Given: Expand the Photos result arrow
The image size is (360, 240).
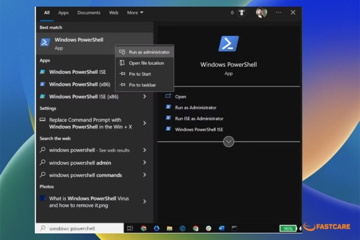Looking at the screenshot, I should point(145,202).
